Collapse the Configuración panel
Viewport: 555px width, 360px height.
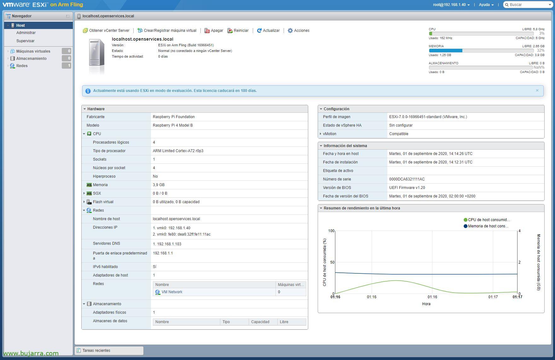point(321,109)
